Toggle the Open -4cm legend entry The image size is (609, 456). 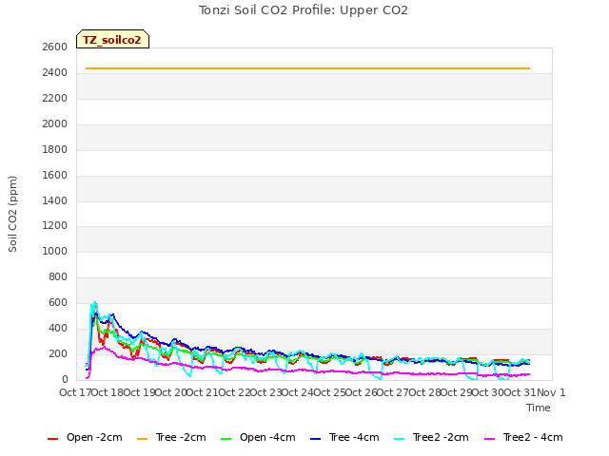coord(258,437)
